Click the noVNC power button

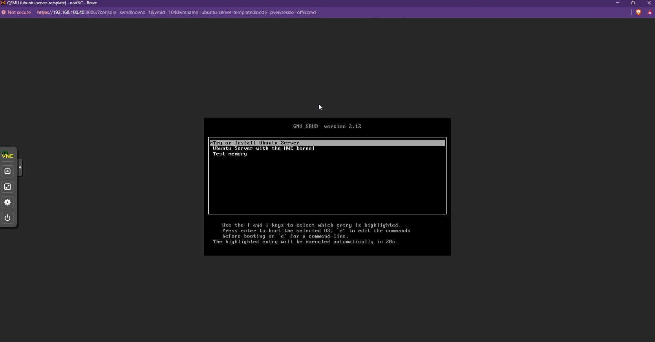7,218
